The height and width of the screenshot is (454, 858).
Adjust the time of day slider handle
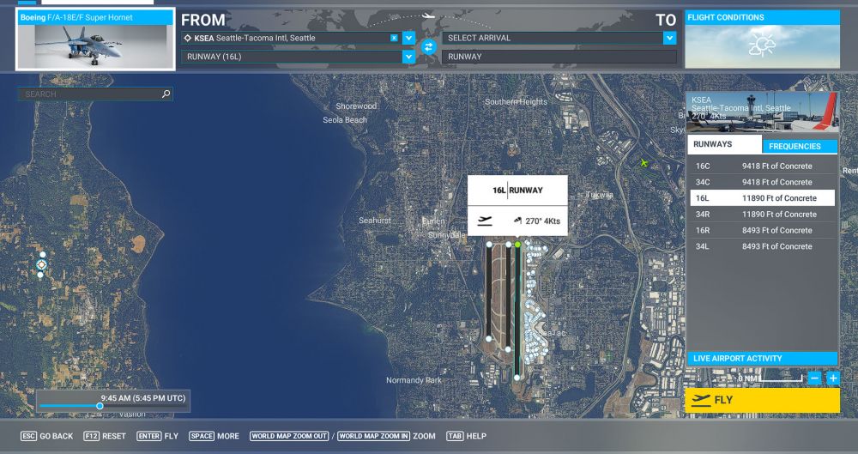click(100, 406)
